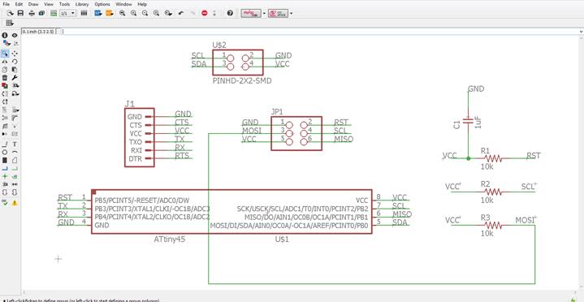Run the blue script icon

(x=98, y=13)
